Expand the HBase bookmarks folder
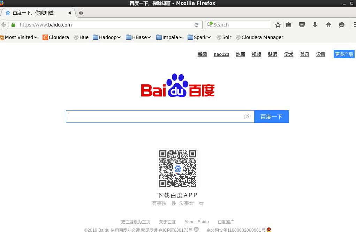Screen dimensions: 356x232 coord(138,37)
